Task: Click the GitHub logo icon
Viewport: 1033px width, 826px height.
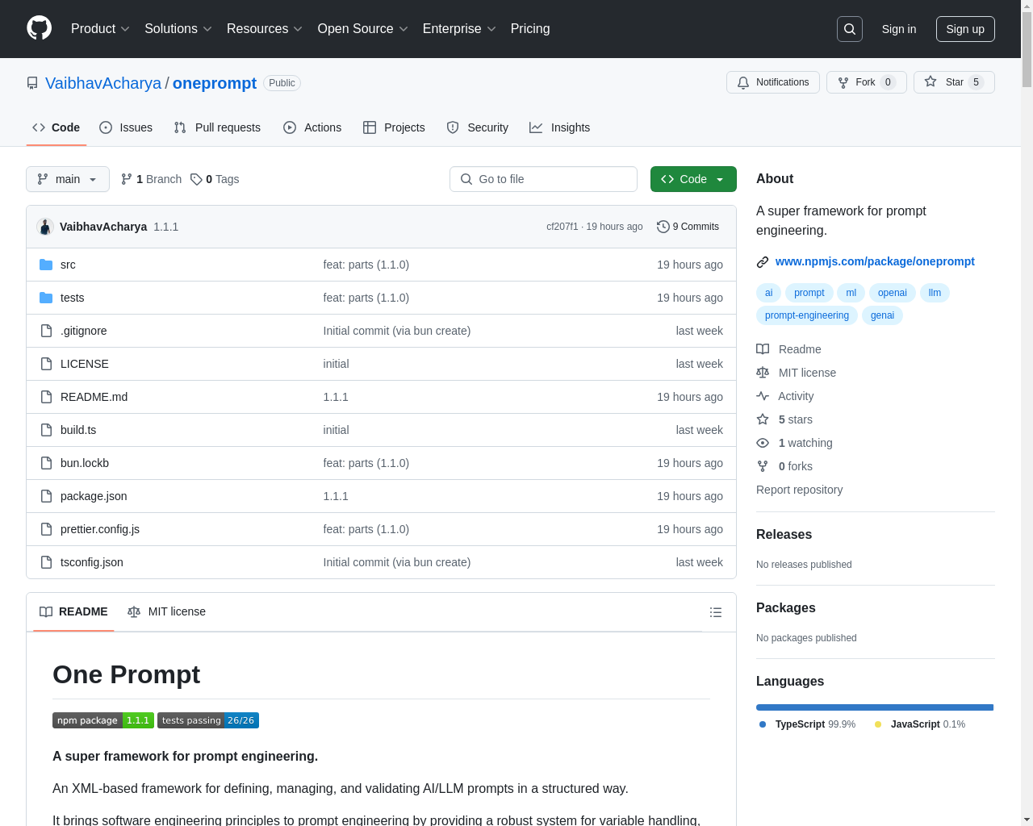Action: 39,28
